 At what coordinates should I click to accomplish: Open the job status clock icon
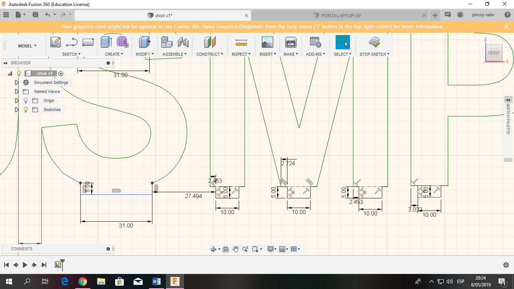pos(460,15)
